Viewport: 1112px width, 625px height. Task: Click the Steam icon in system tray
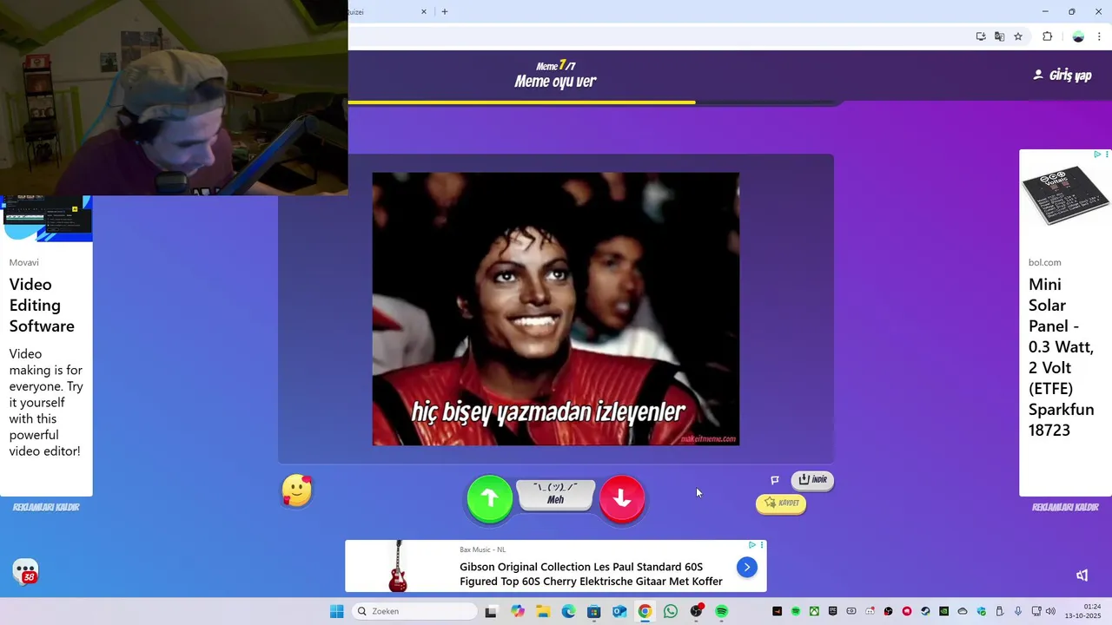tap(925, 611)
